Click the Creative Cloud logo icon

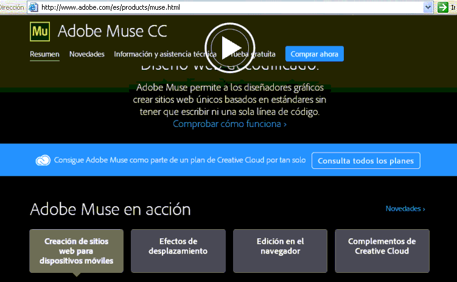pyautogui.click(x=43, y=160)
